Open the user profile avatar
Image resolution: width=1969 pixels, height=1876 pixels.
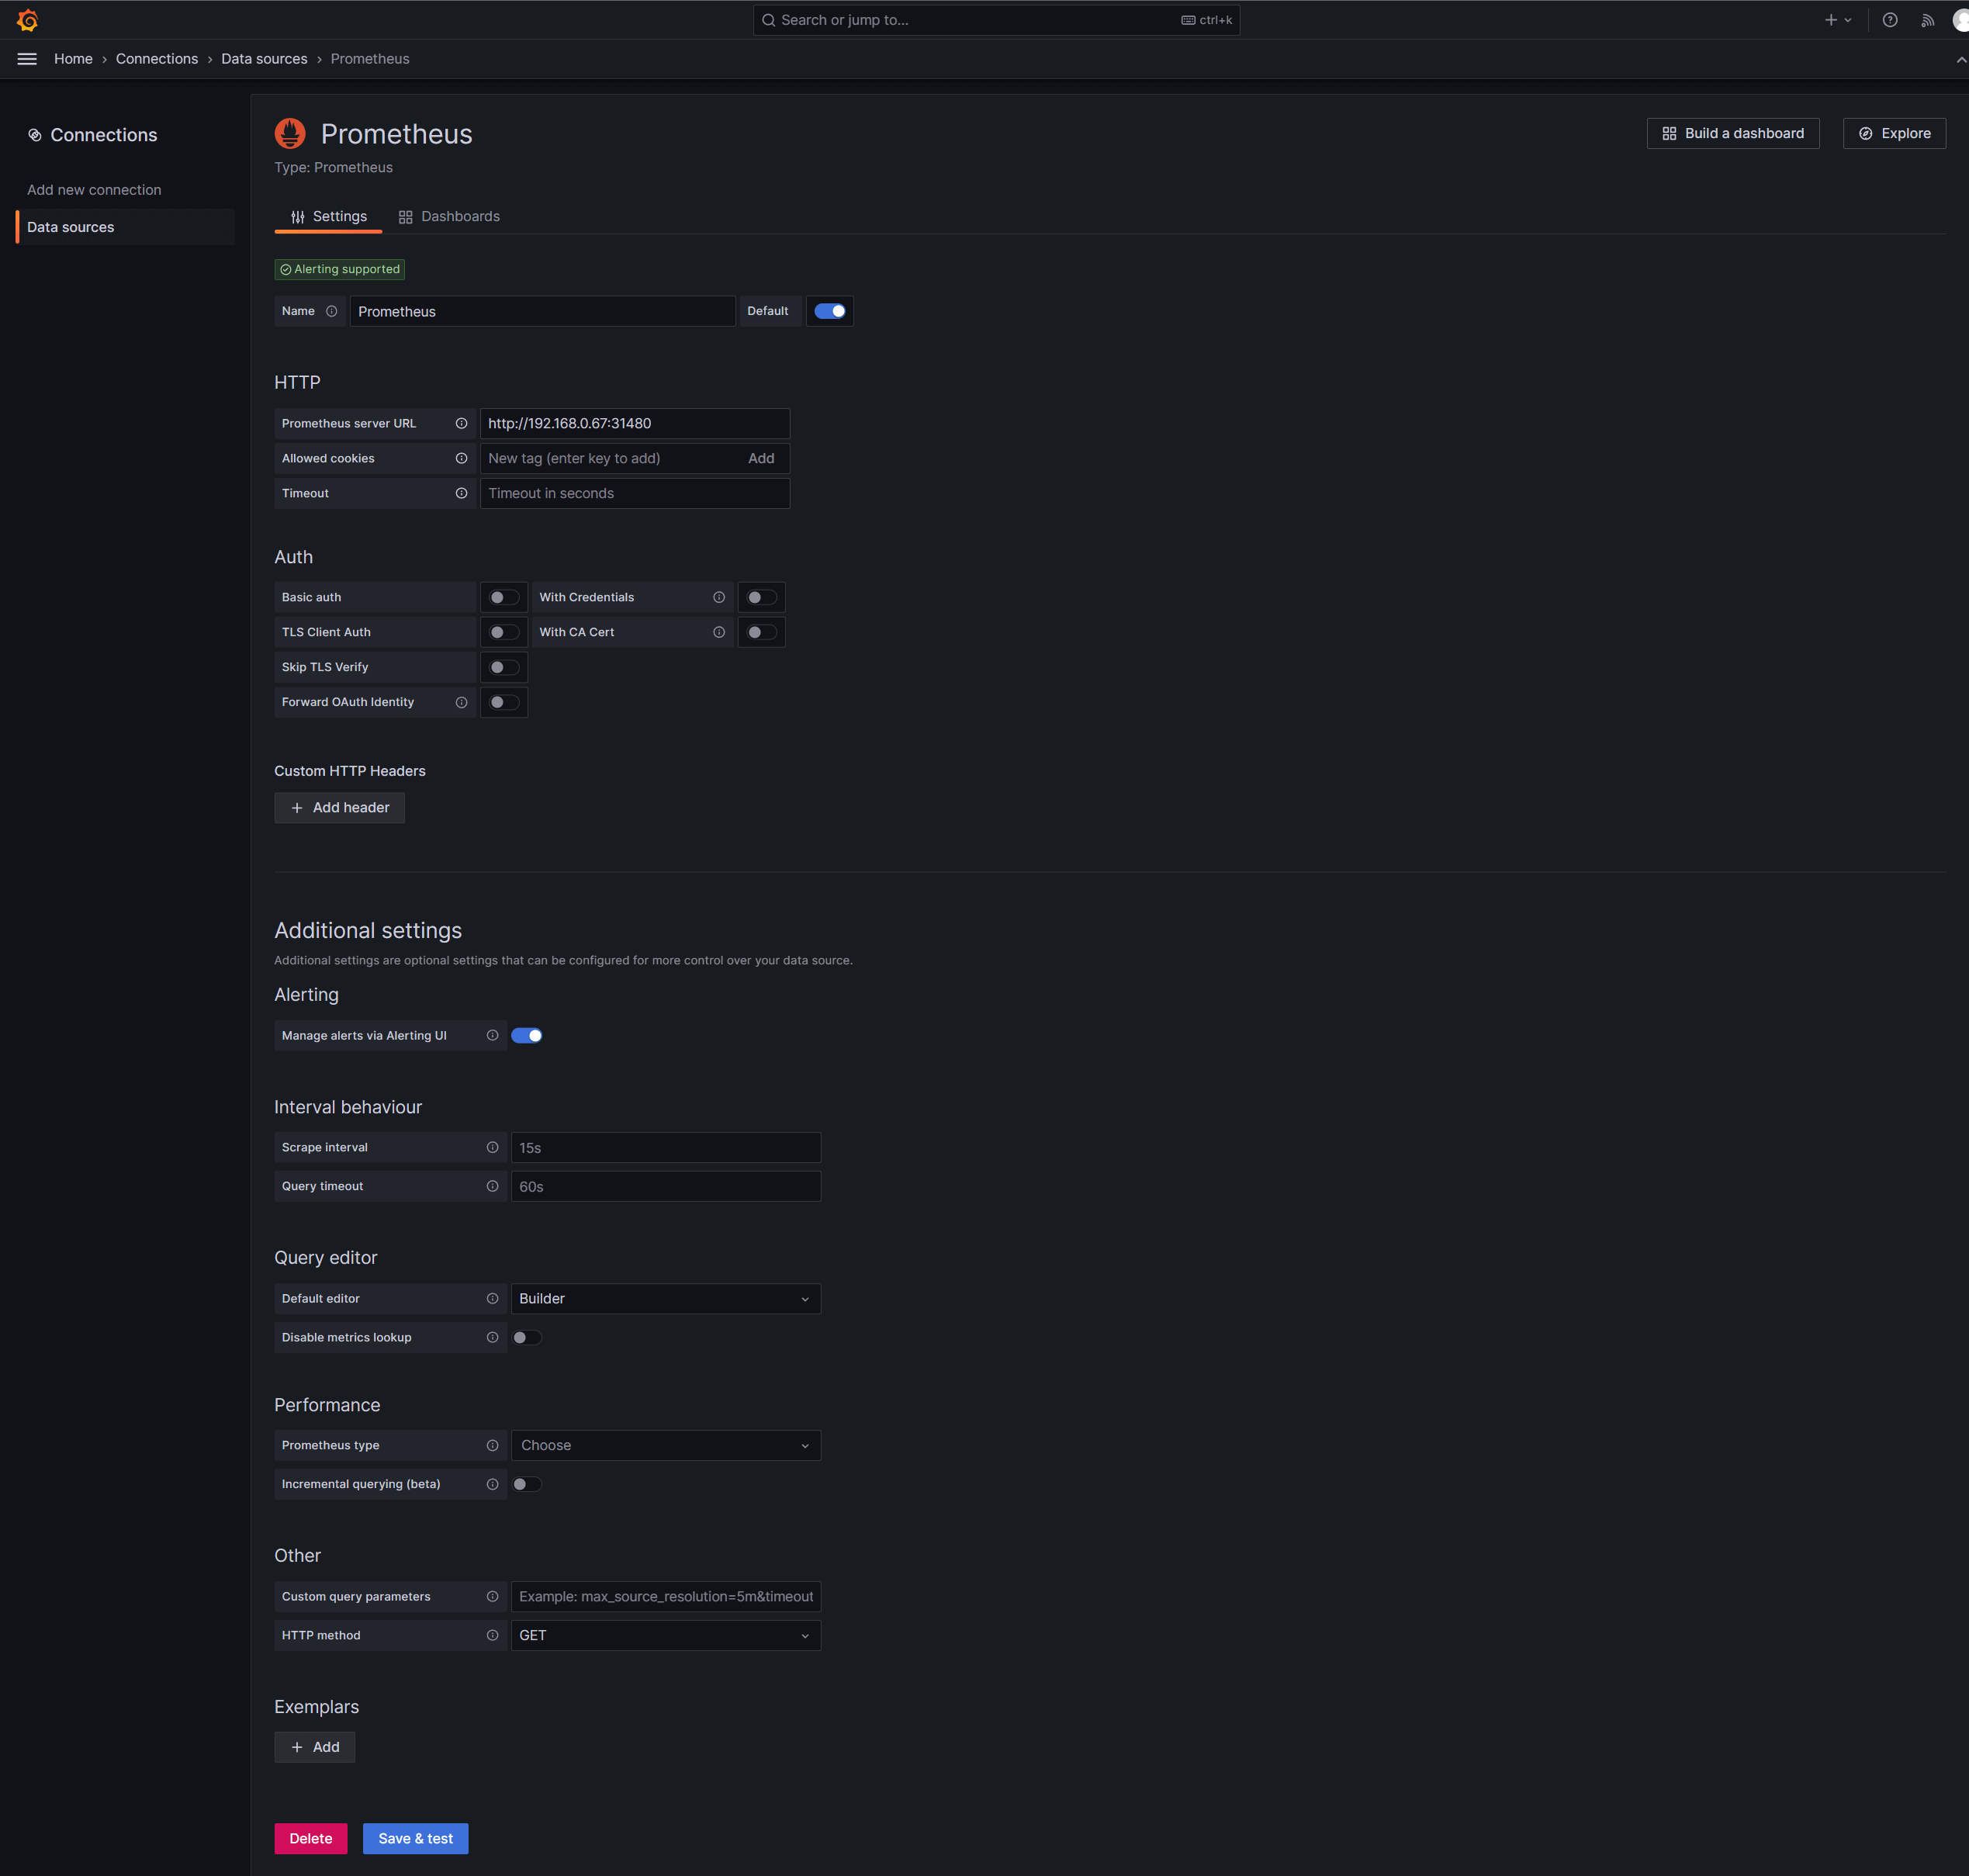(x=1960, y=20)
